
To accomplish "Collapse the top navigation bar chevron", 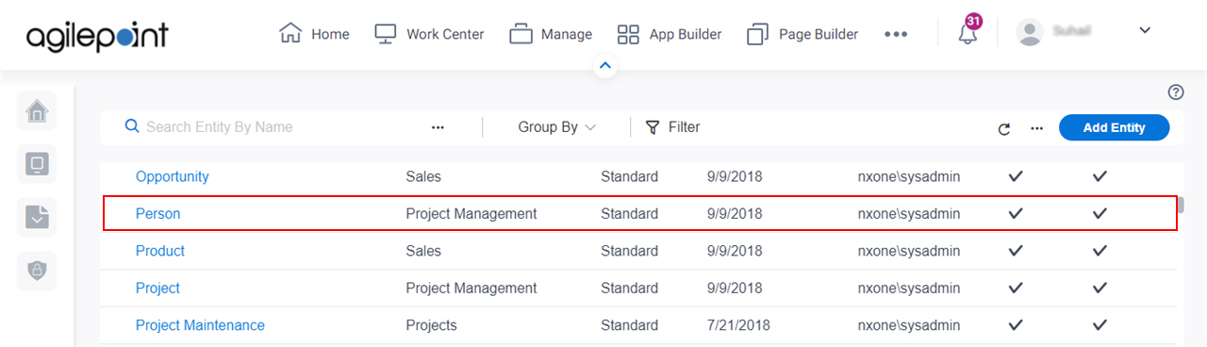I will click(605, 66).
